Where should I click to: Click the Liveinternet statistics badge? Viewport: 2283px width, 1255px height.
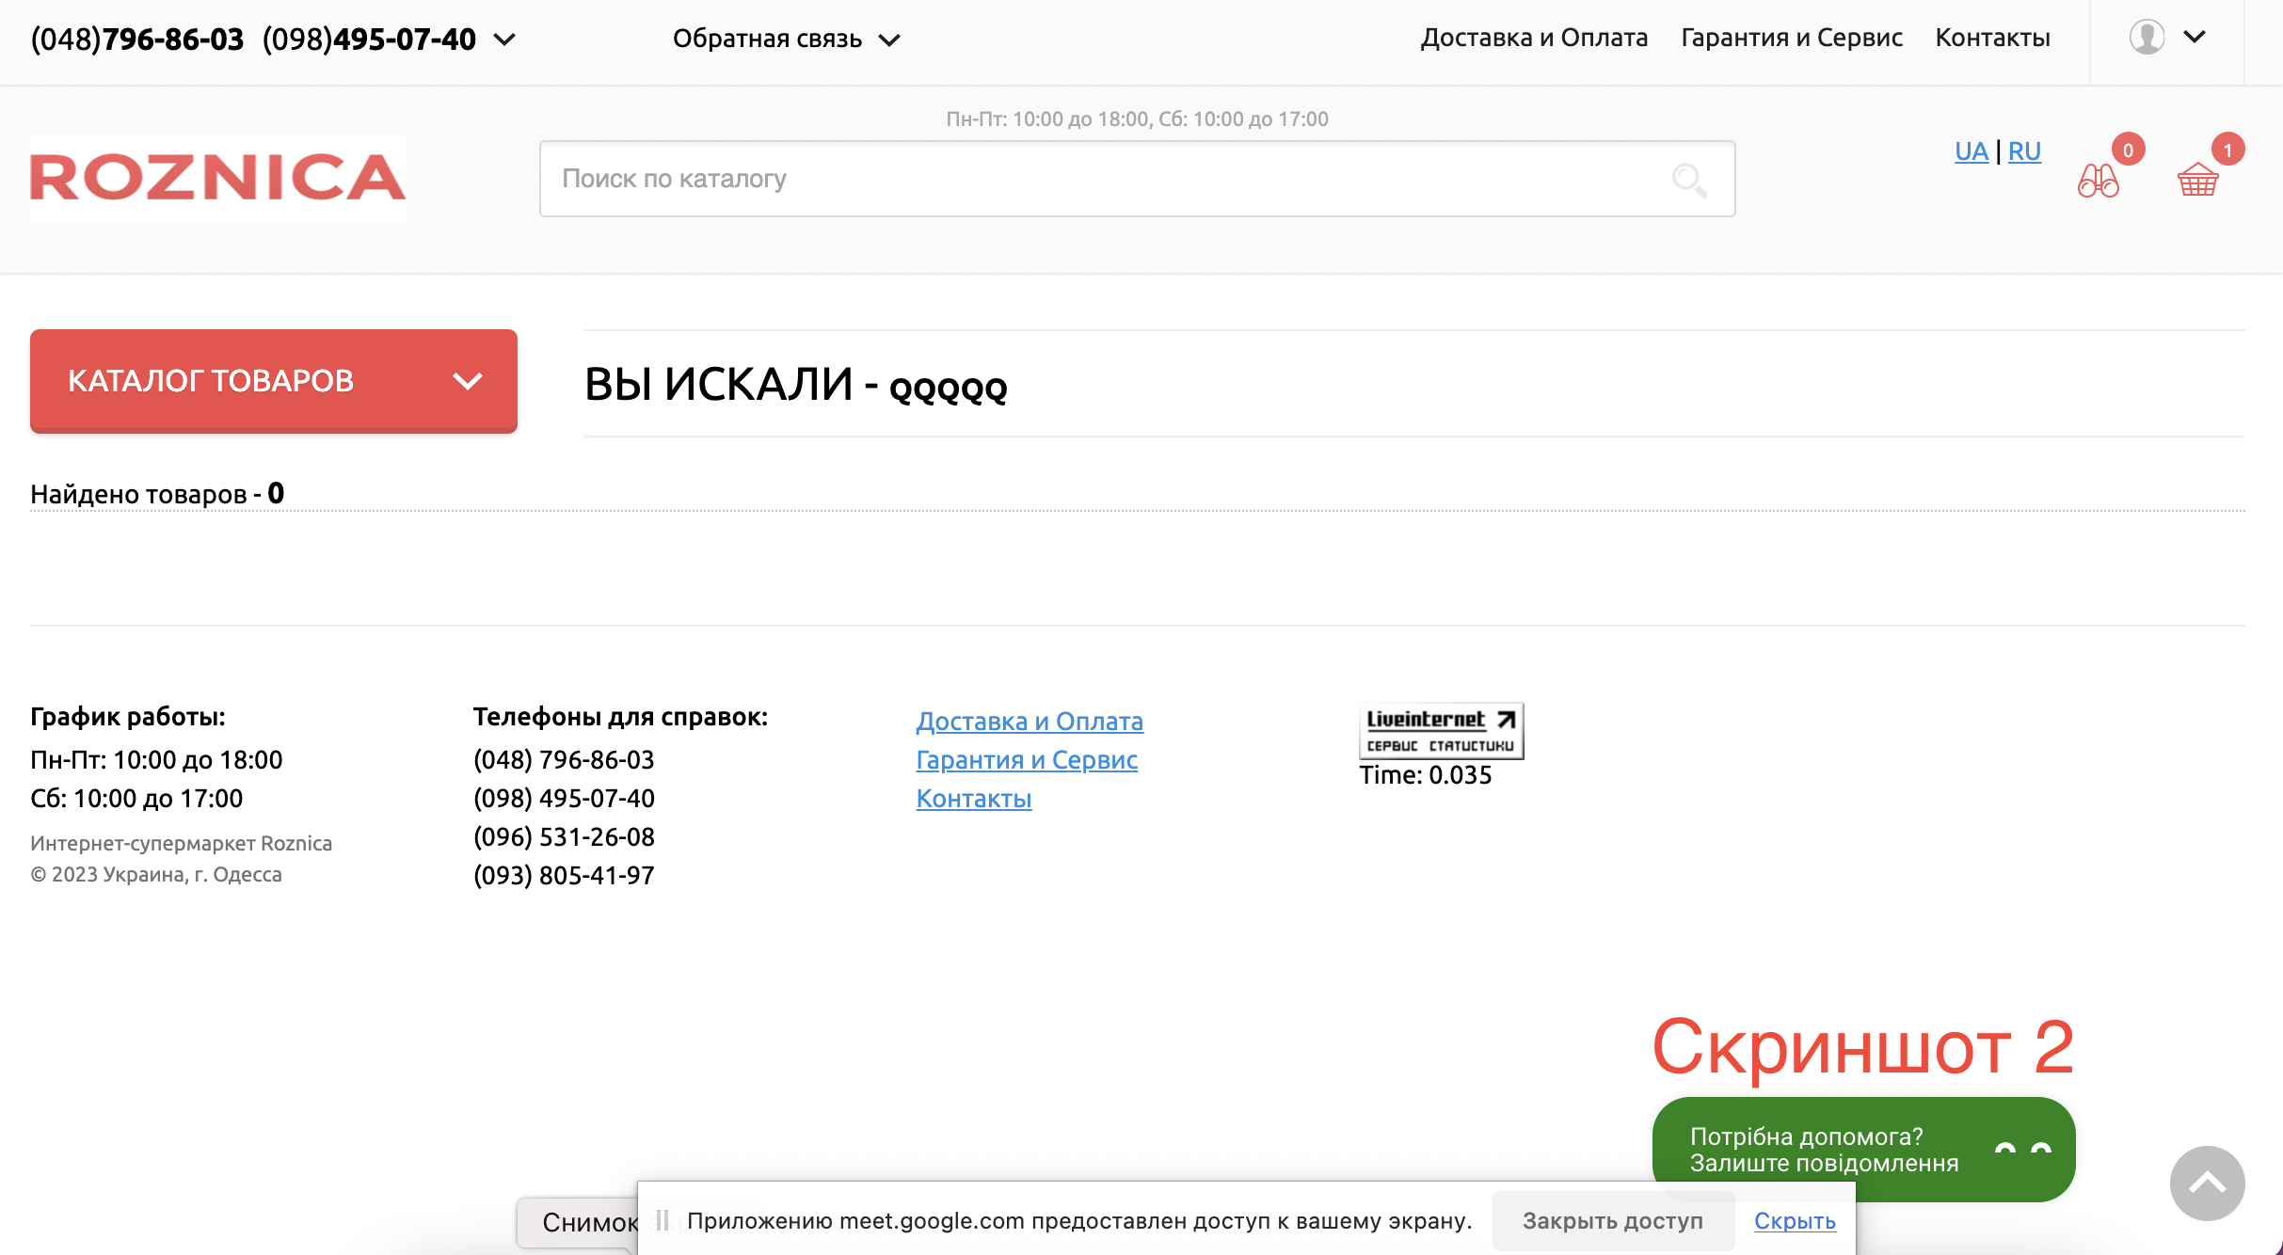1441,731
